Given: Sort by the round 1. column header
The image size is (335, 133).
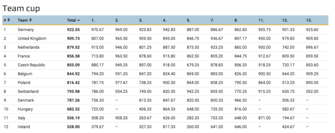Looking at the screenshot, I should (x=93, y=20).
